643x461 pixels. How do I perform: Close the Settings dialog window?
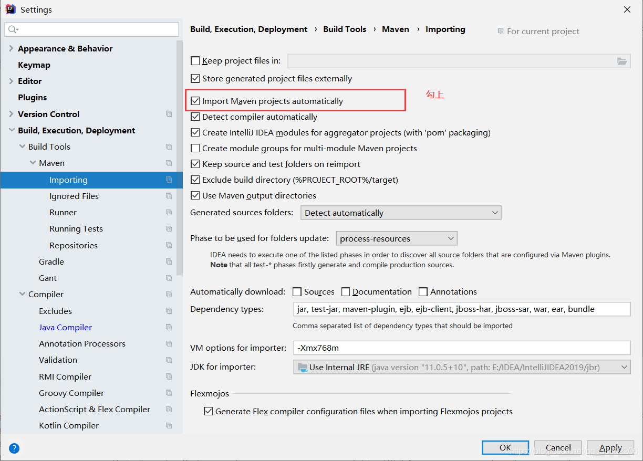click(627, 9)
